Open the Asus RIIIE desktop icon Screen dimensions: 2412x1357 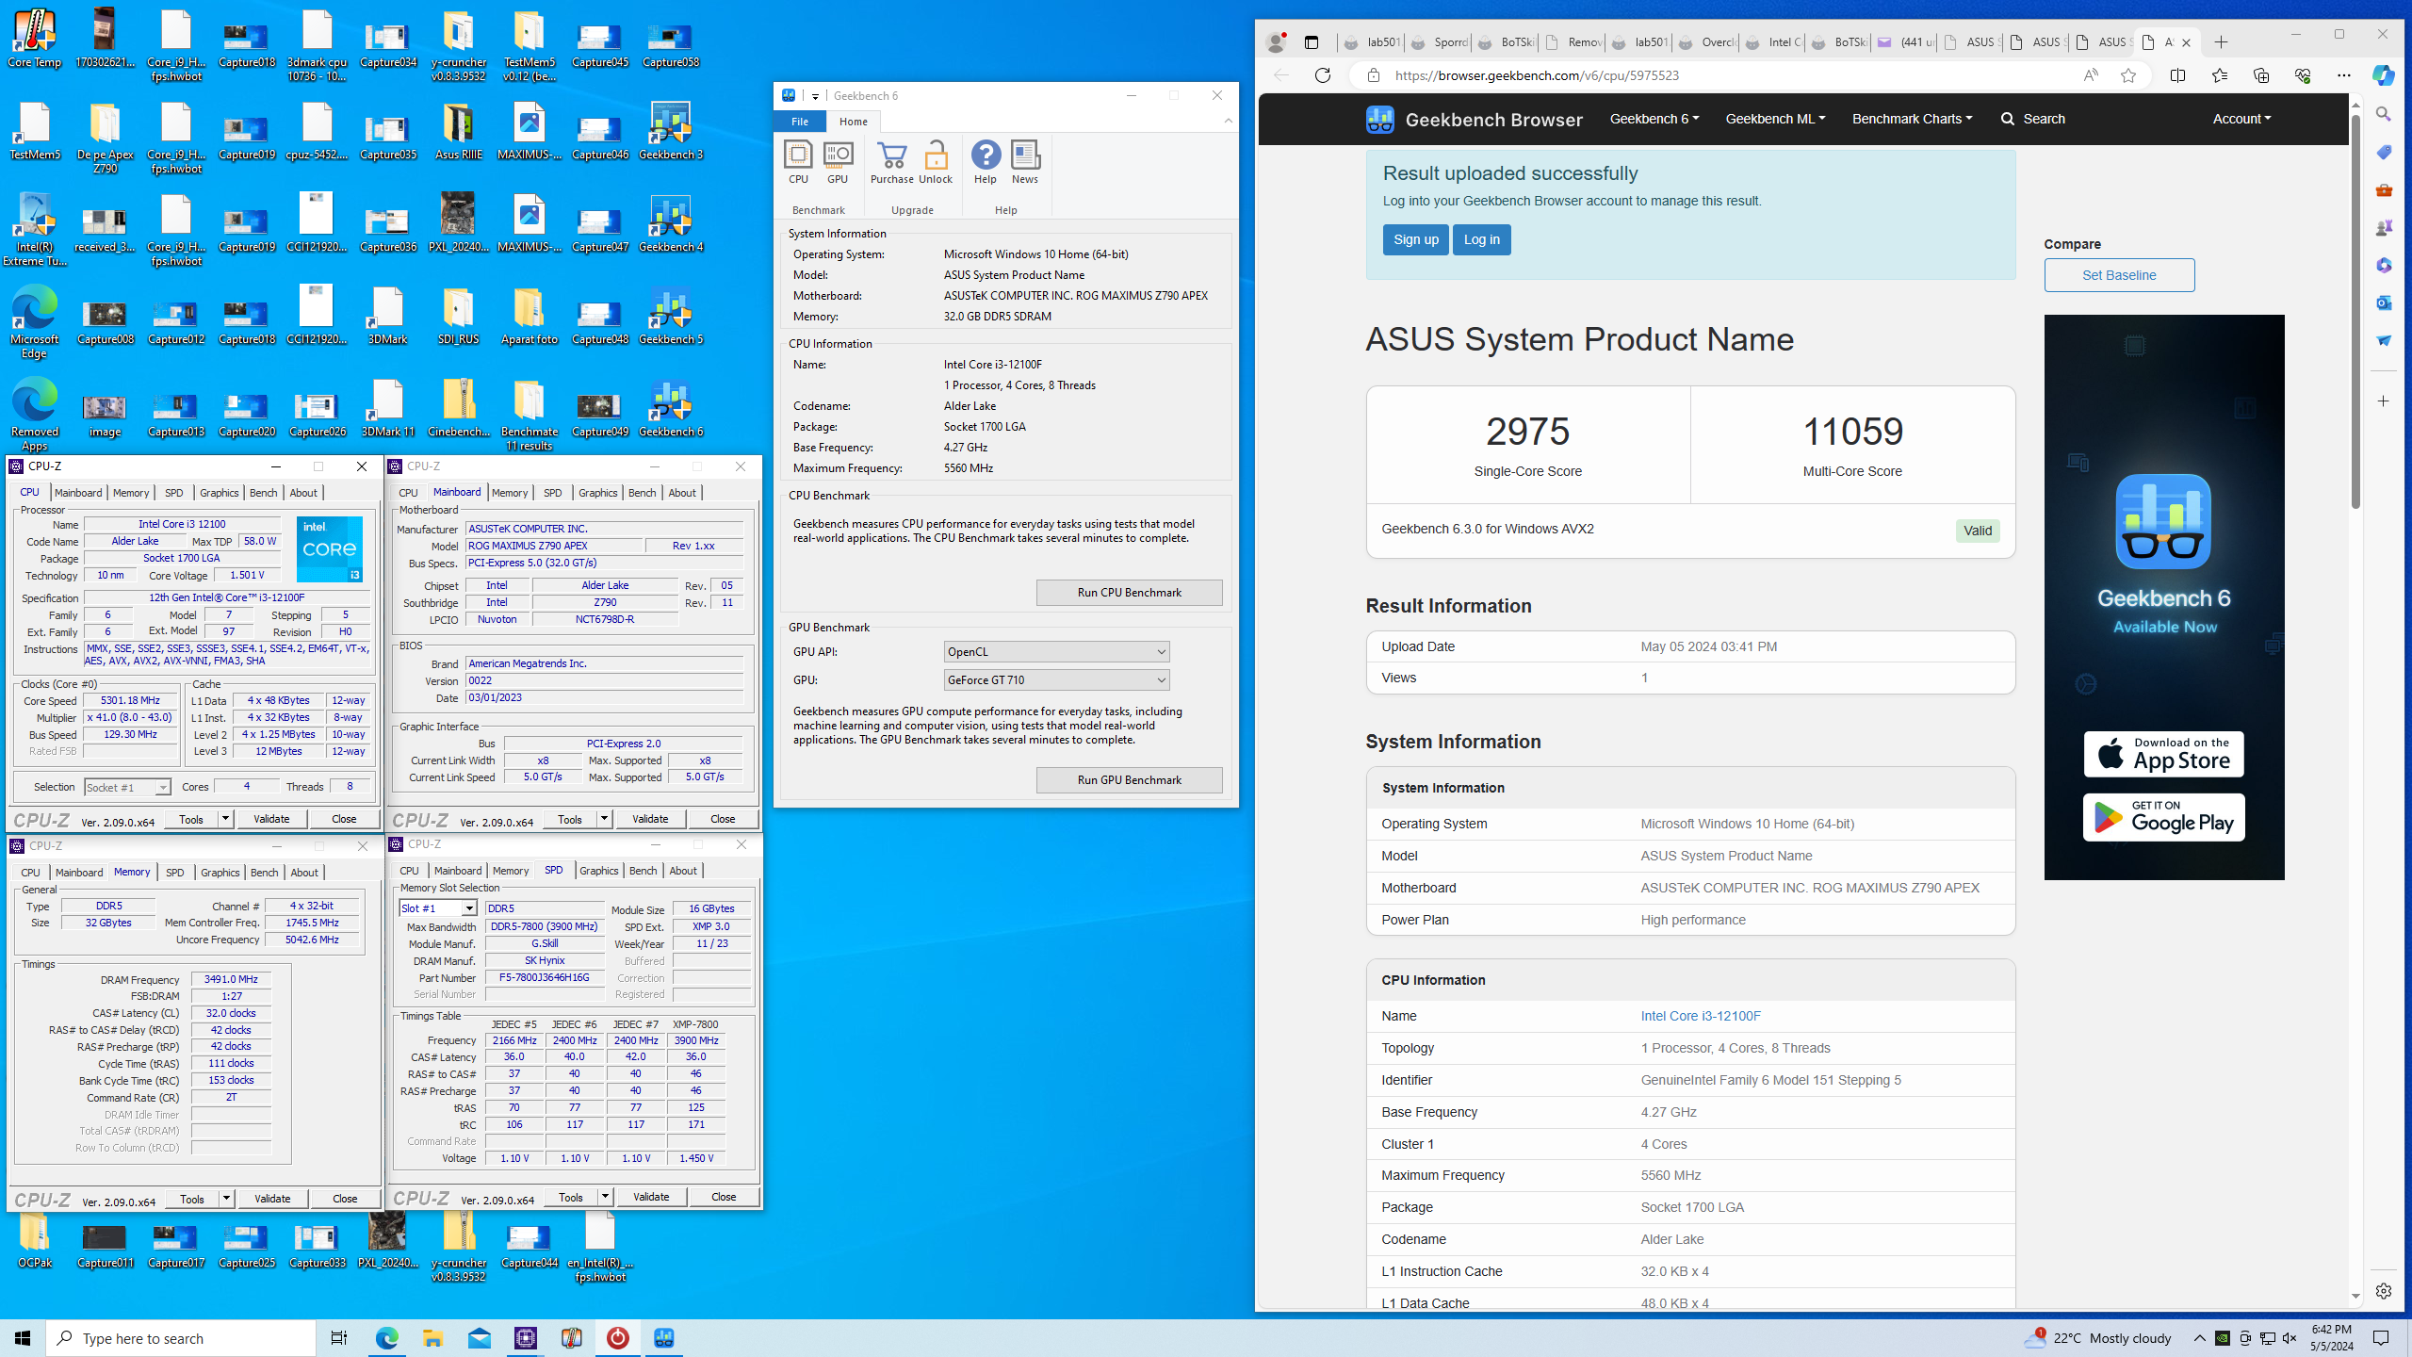click(x=459, y=131)
